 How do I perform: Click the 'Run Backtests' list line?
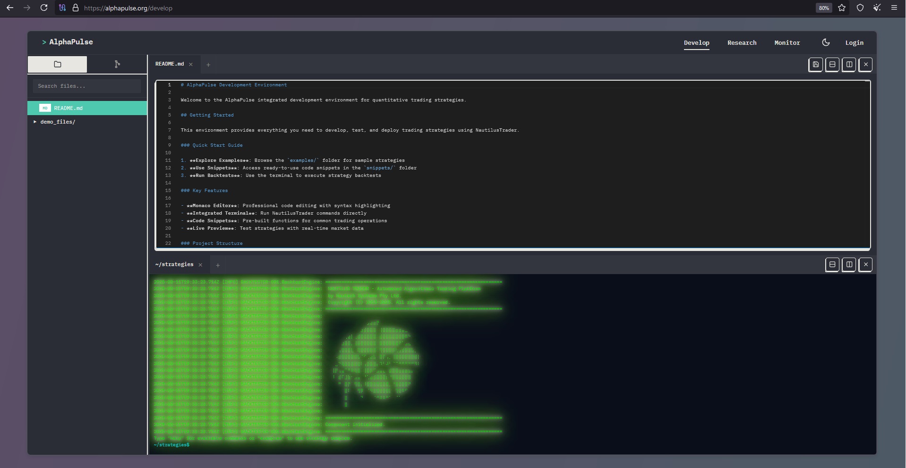coord(281,175)
